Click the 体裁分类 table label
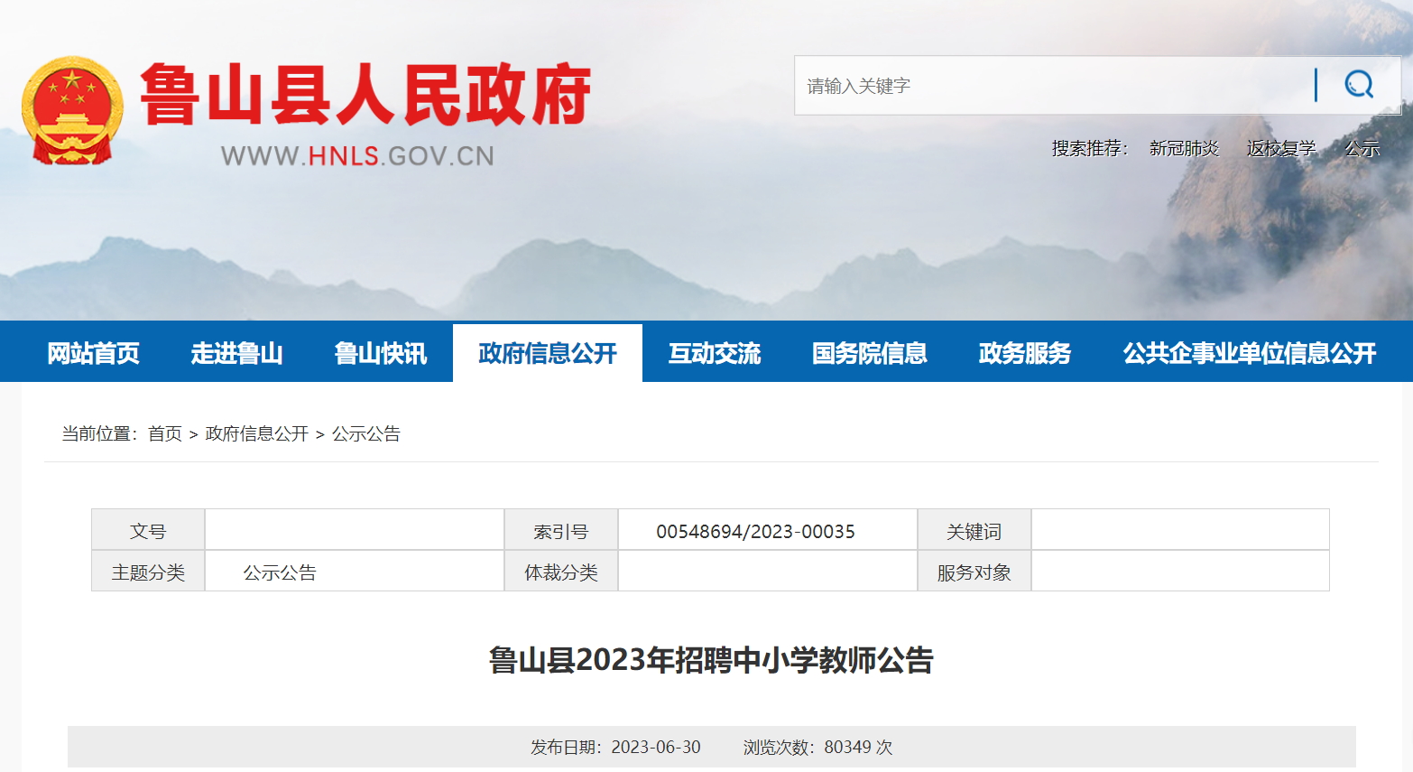Image resolution: width=1413 pixels, height=772 pixels. pyautogui.click(x=561, y=572)
